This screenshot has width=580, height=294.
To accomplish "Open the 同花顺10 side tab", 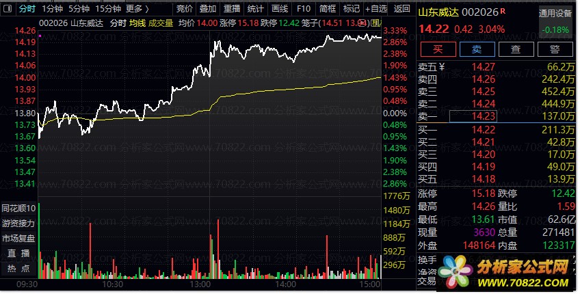I will click(x=18, y=209).
